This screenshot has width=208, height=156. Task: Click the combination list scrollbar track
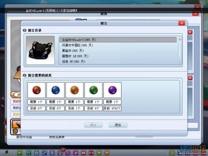click(179, 50)
